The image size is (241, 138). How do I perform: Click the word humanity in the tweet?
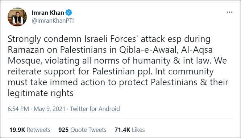coord(151,61)
